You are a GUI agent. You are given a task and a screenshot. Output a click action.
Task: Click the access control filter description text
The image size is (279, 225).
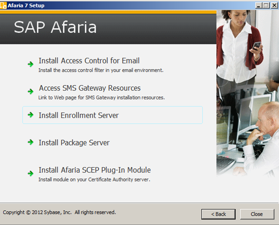click(x=101, y=70)
